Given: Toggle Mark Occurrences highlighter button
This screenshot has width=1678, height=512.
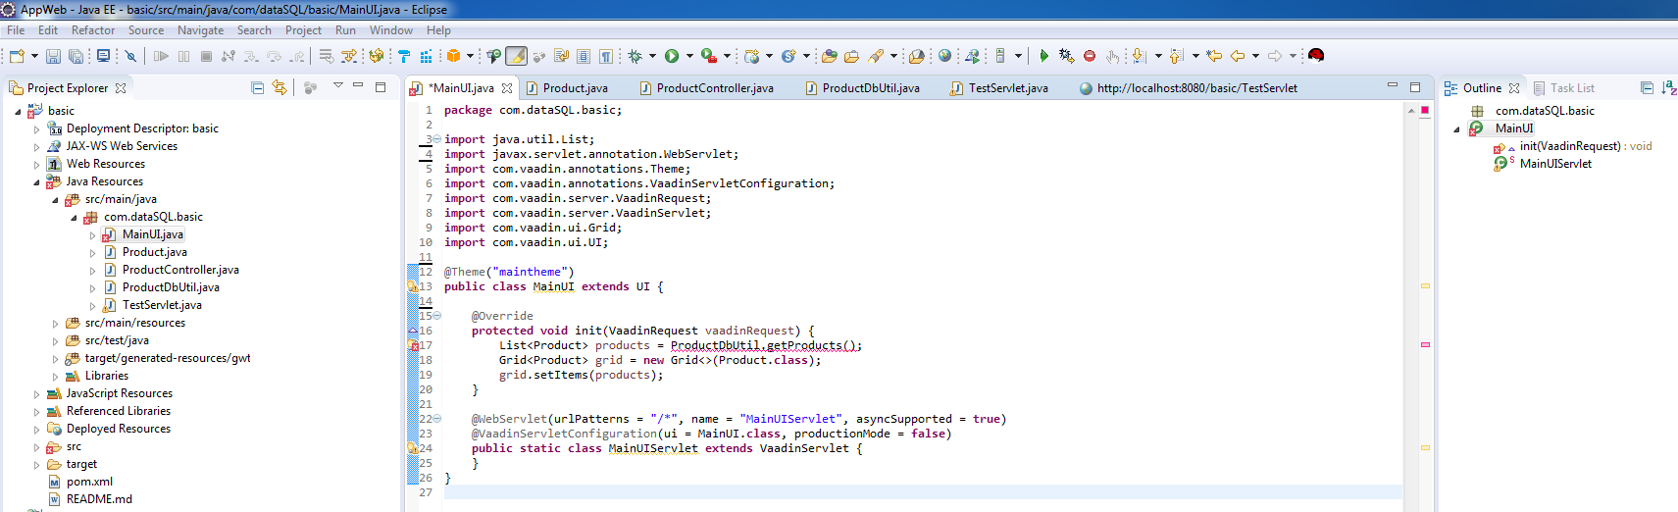Looking at the screenshot, I should click(x=517, y=57).
